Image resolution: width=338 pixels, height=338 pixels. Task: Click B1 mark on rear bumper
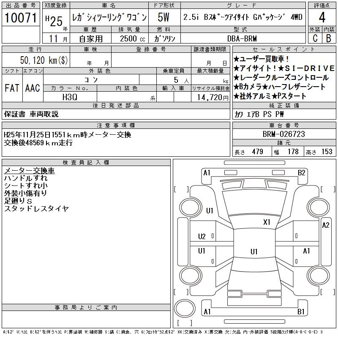pyautogui.click(x=301, y=312)
